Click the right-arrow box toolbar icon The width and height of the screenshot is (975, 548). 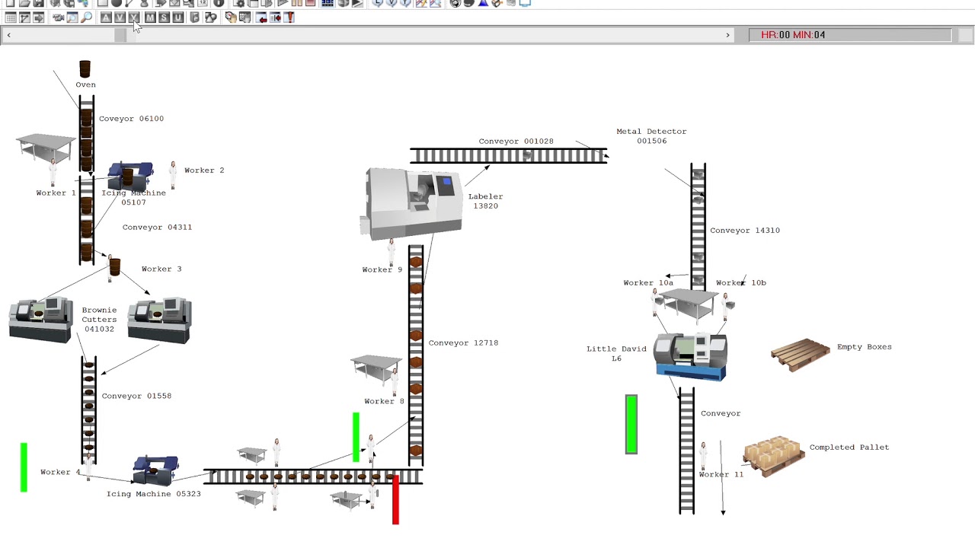coord(38,18)
